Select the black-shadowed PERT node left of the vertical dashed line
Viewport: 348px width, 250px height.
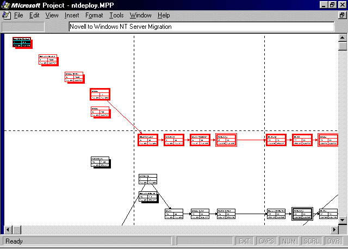pos(100,162)
